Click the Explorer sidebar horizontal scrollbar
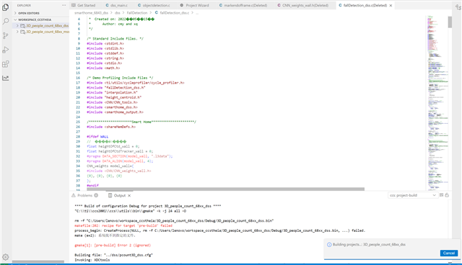This screenshot has width=462, height=265. tap(38, 261)
